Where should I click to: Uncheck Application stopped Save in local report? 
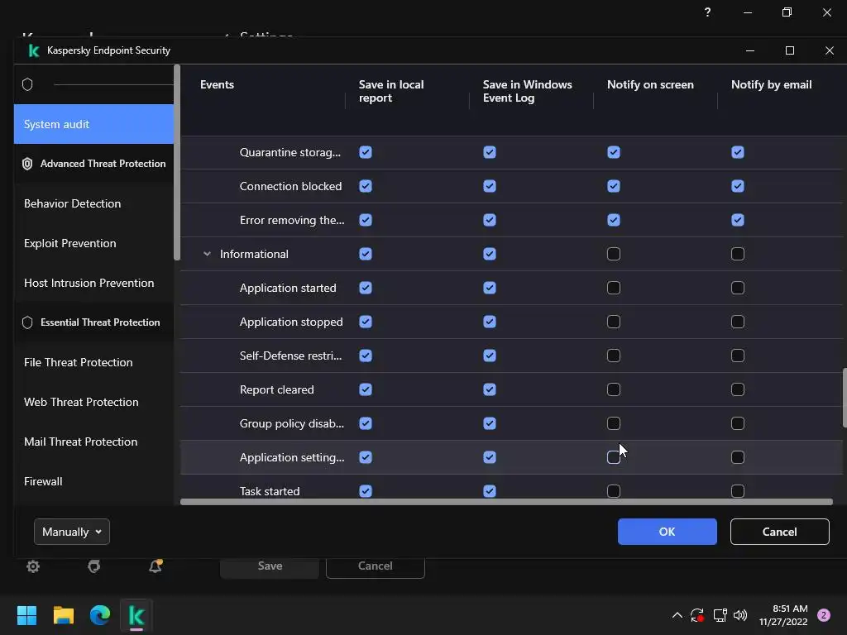pos(366,322)
